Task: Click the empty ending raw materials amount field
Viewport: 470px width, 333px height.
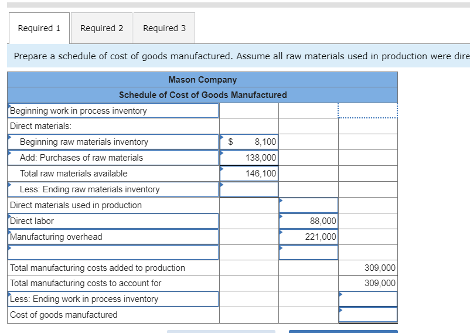Action: tap(249, 189)
